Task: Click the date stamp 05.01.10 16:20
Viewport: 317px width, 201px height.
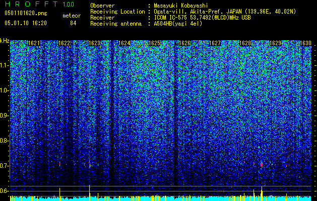Action: coord(26,23)
